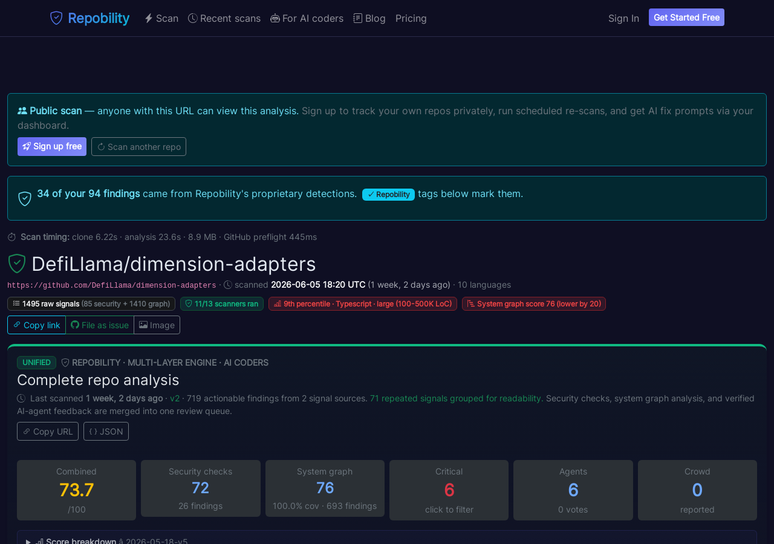Click the v2 version link
The width and height of the screenshot is (774, 544).
(175, 398)
